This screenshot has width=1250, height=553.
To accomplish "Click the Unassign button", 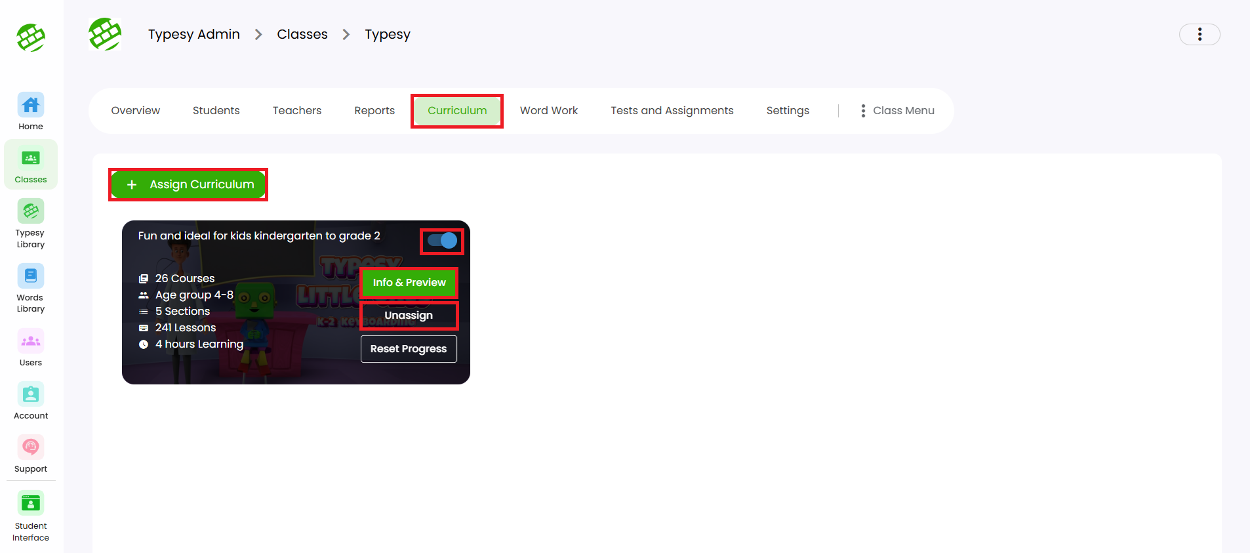I will click(409, 316).
